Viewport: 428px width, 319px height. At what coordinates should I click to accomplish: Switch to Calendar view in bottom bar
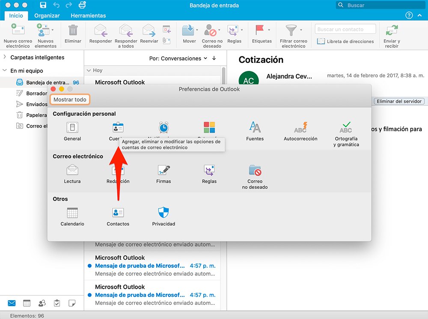[27, 303]
